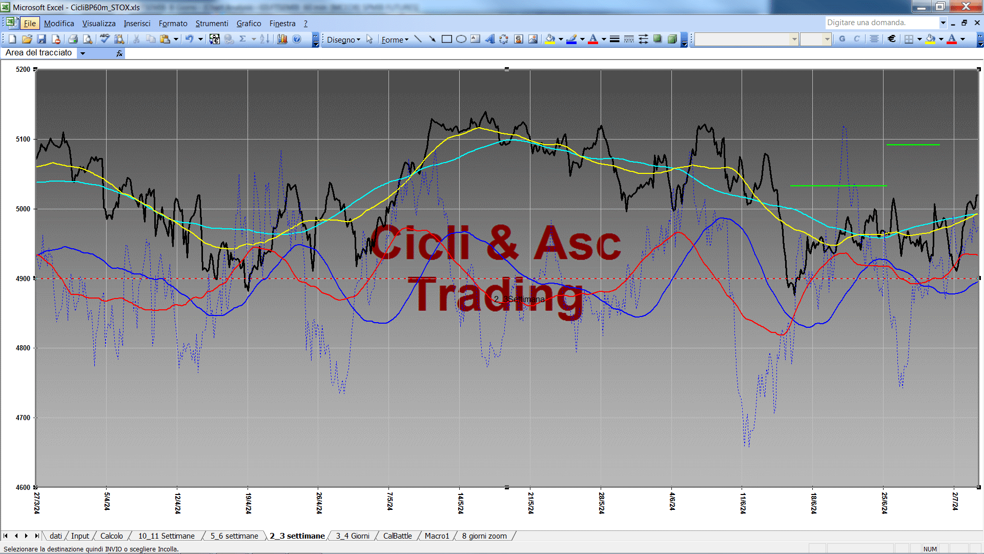
Task: Select the Arrow drawing tool
Action: coord(433,39)
